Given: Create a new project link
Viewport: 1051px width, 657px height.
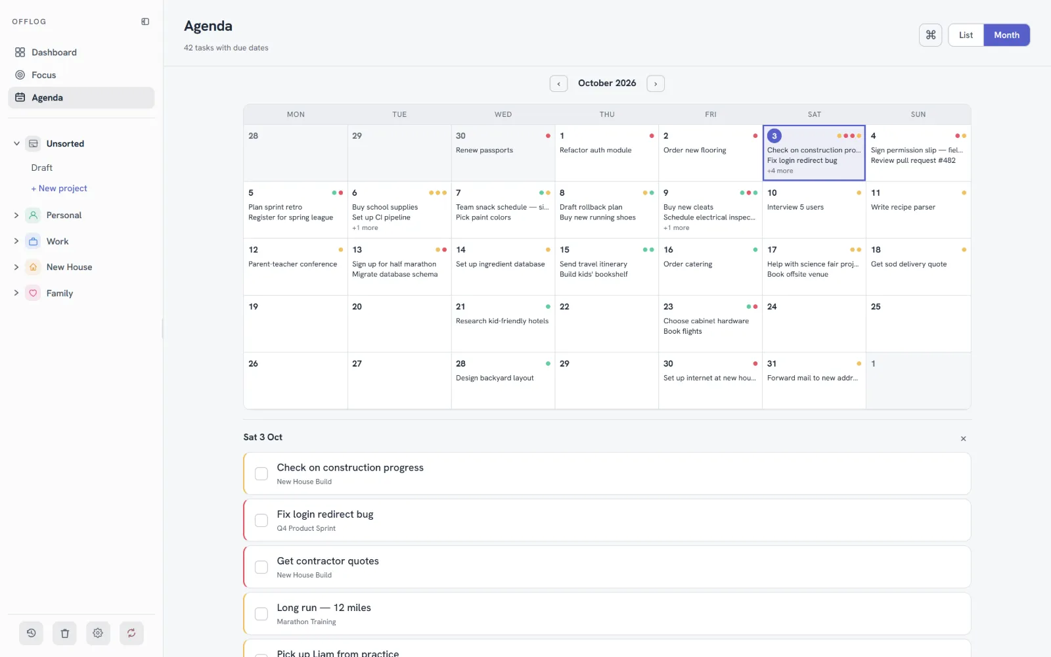Looking at the screenshot, I should [59, 188].
